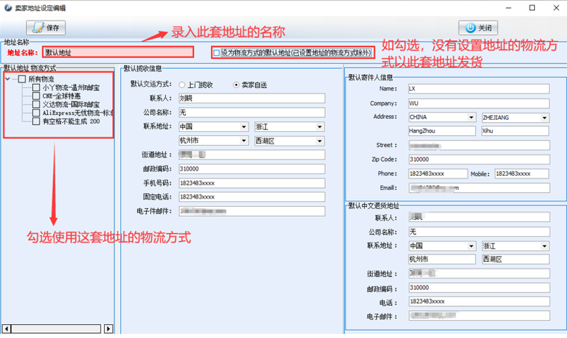Enable 设为物流方式的默认地址 checkbox
Screen dimensions: 567x338
click(216, 53)
